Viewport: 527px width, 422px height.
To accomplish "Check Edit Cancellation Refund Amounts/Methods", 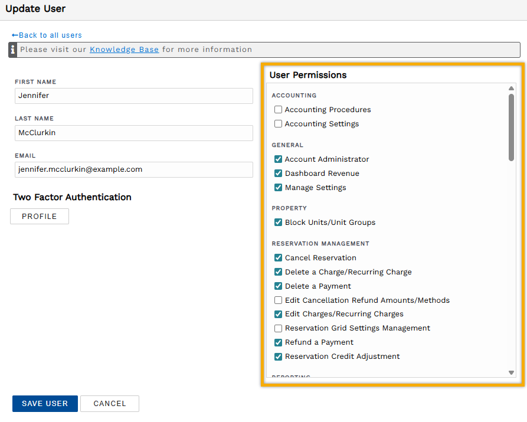I will tap(278, 300).
